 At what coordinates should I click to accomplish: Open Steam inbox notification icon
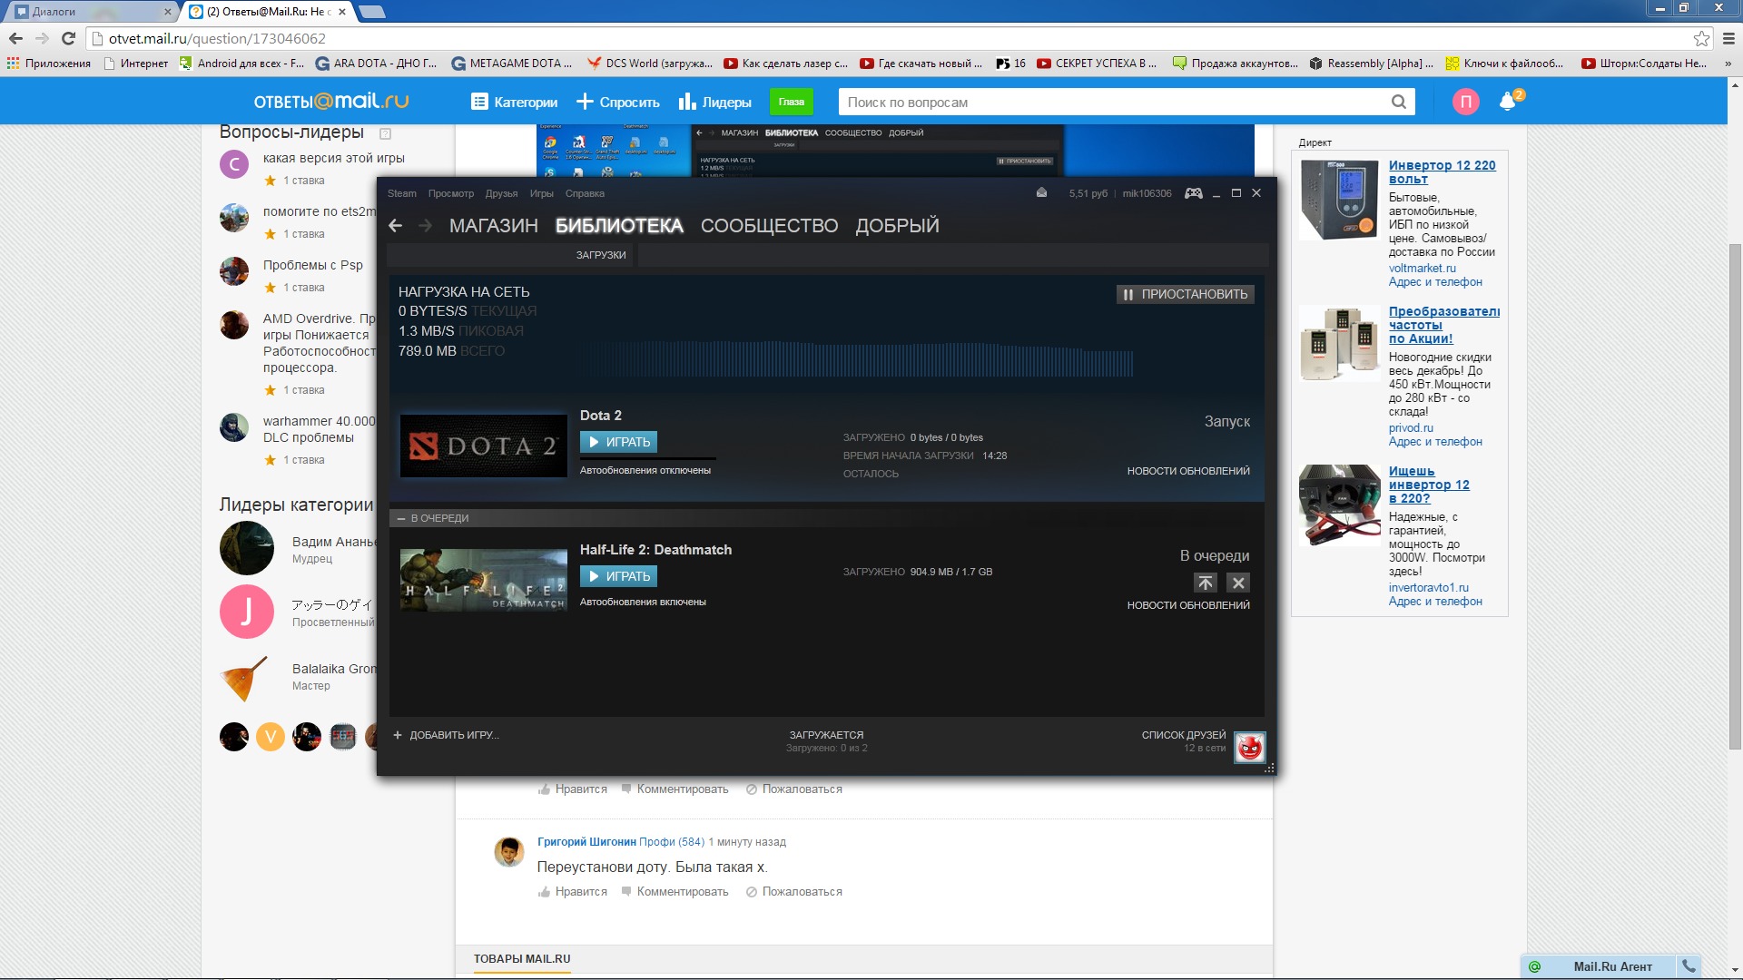click(x=1042, y=193)
